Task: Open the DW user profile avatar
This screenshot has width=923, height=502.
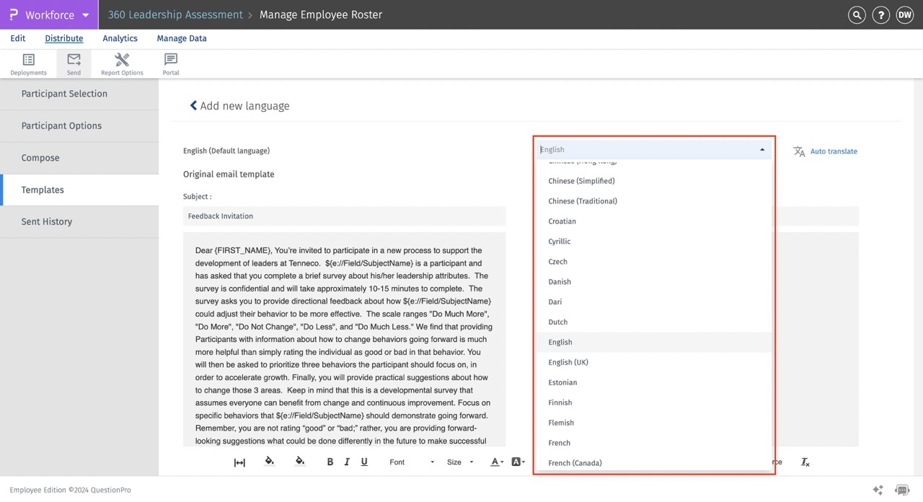Action: coord(904,15)
